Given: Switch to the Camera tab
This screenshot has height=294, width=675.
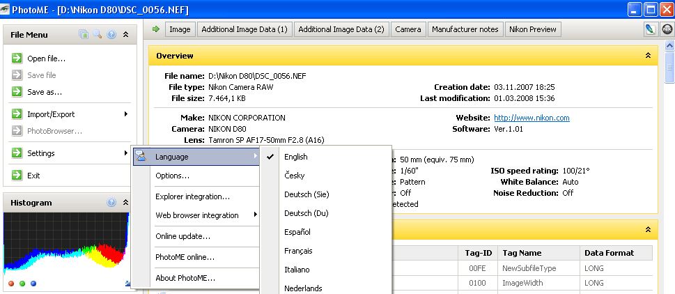Looking at the screenshot, I should tap(408, 29).
